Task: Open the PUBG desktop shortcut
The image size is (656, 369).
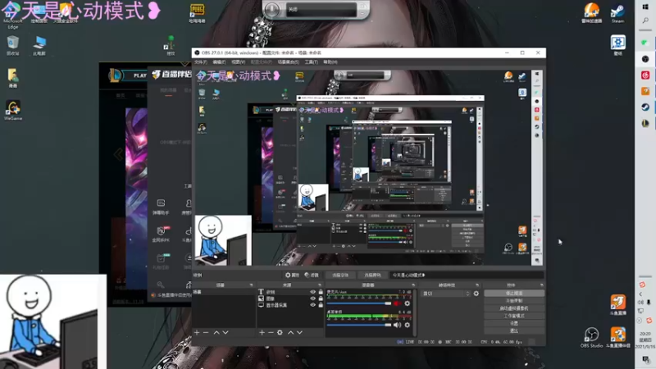Action: tap(197, 13)
